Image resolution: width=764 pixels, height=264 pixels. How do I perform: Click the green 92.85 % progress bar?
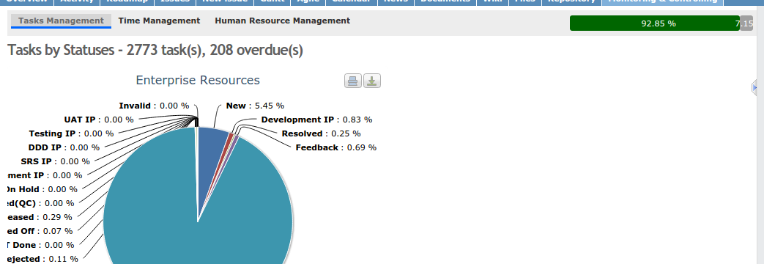[655, 23]
